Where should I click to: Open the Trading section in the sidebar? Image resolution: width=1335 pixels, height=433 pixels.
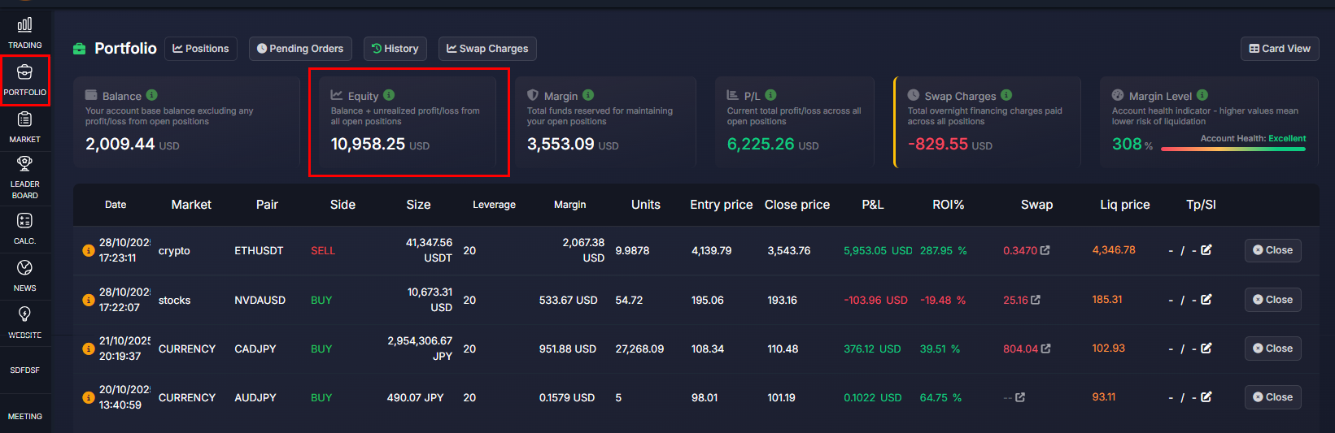24,32
